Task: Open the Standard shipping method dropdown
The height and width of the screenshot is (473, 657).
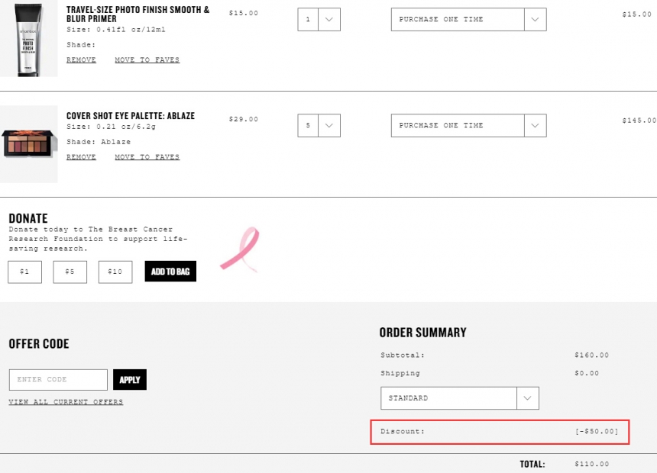Action: pos(460,398)
